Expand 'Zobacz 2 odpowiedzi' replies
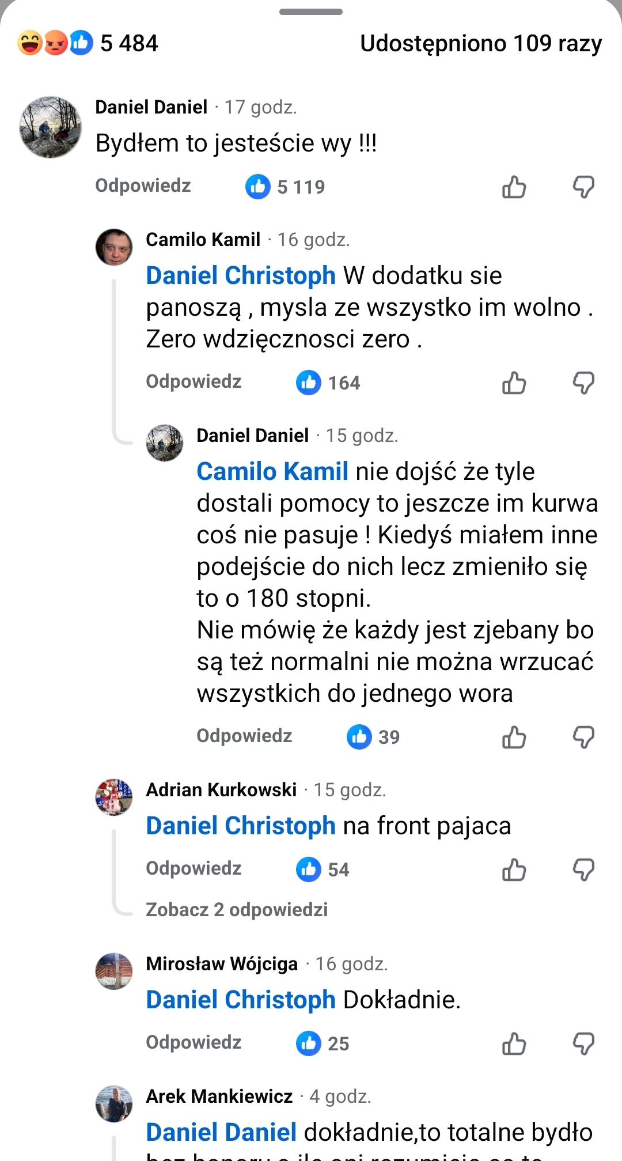 [237, 910]
